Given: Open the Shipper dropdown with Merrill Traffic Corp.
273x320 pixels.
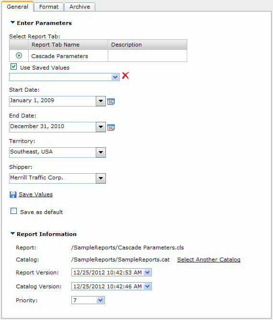Looking at the screenshot, I should tap(57, 178).
